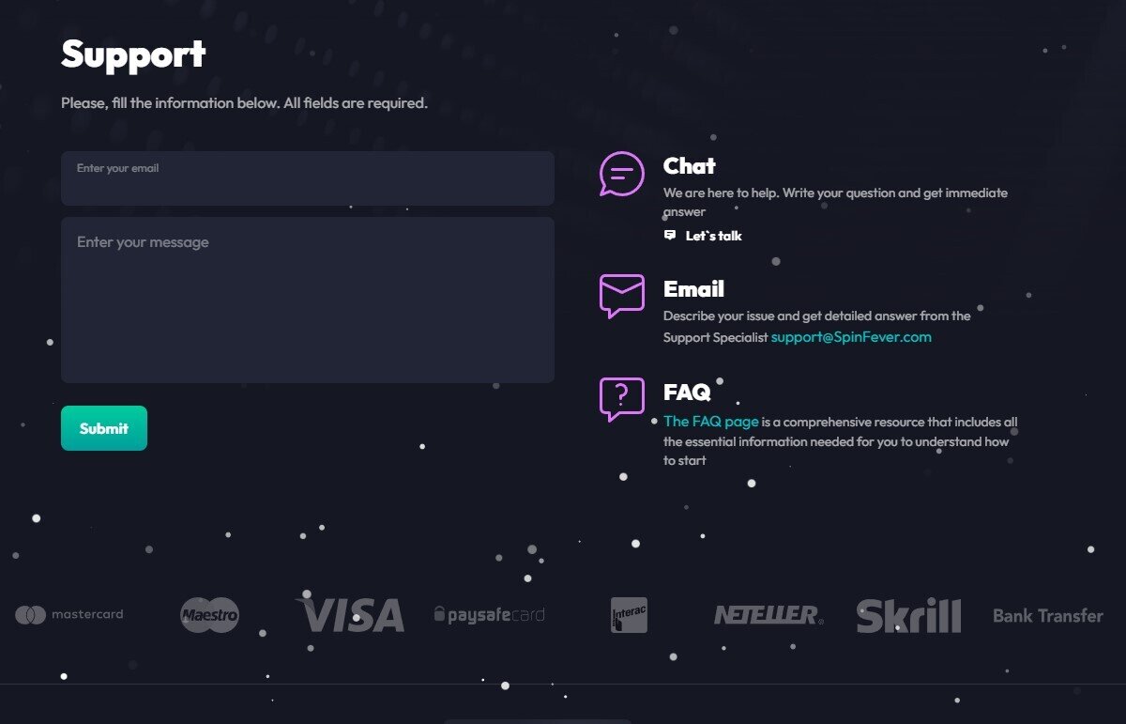1126x724 pixels.
Task: Click the VISA payment logo
Action: pyautogui.click(x=351, y=615)
